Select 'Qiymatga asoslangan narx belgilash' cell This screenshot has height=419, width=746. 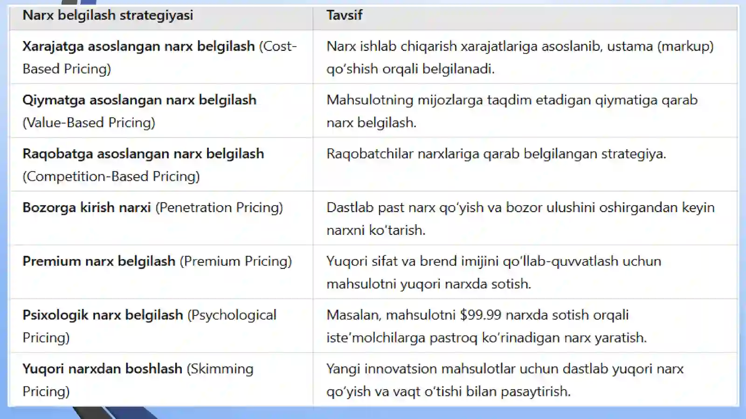161,111
